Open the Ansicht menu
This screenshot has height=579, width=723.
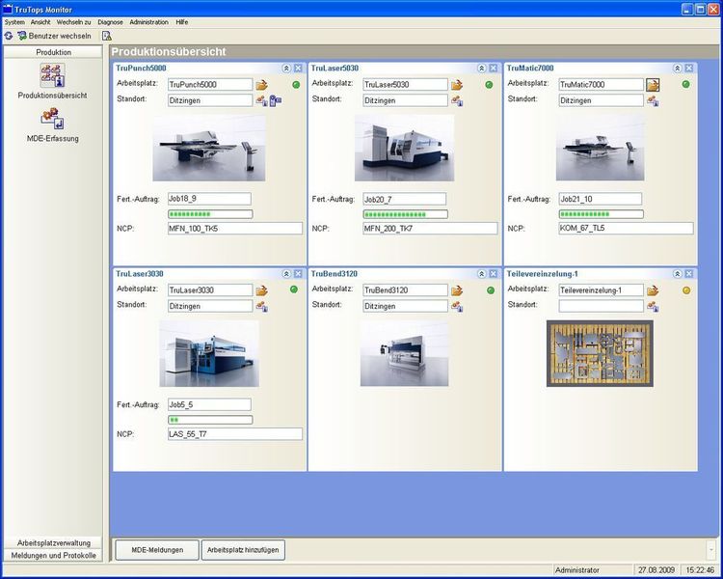point(40,22)
